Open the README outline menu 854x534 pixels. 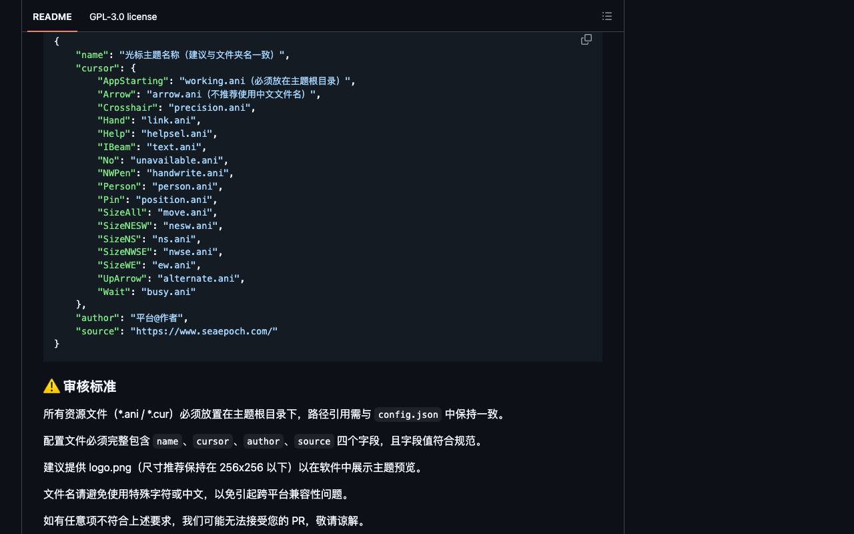[x=607, y=16]
